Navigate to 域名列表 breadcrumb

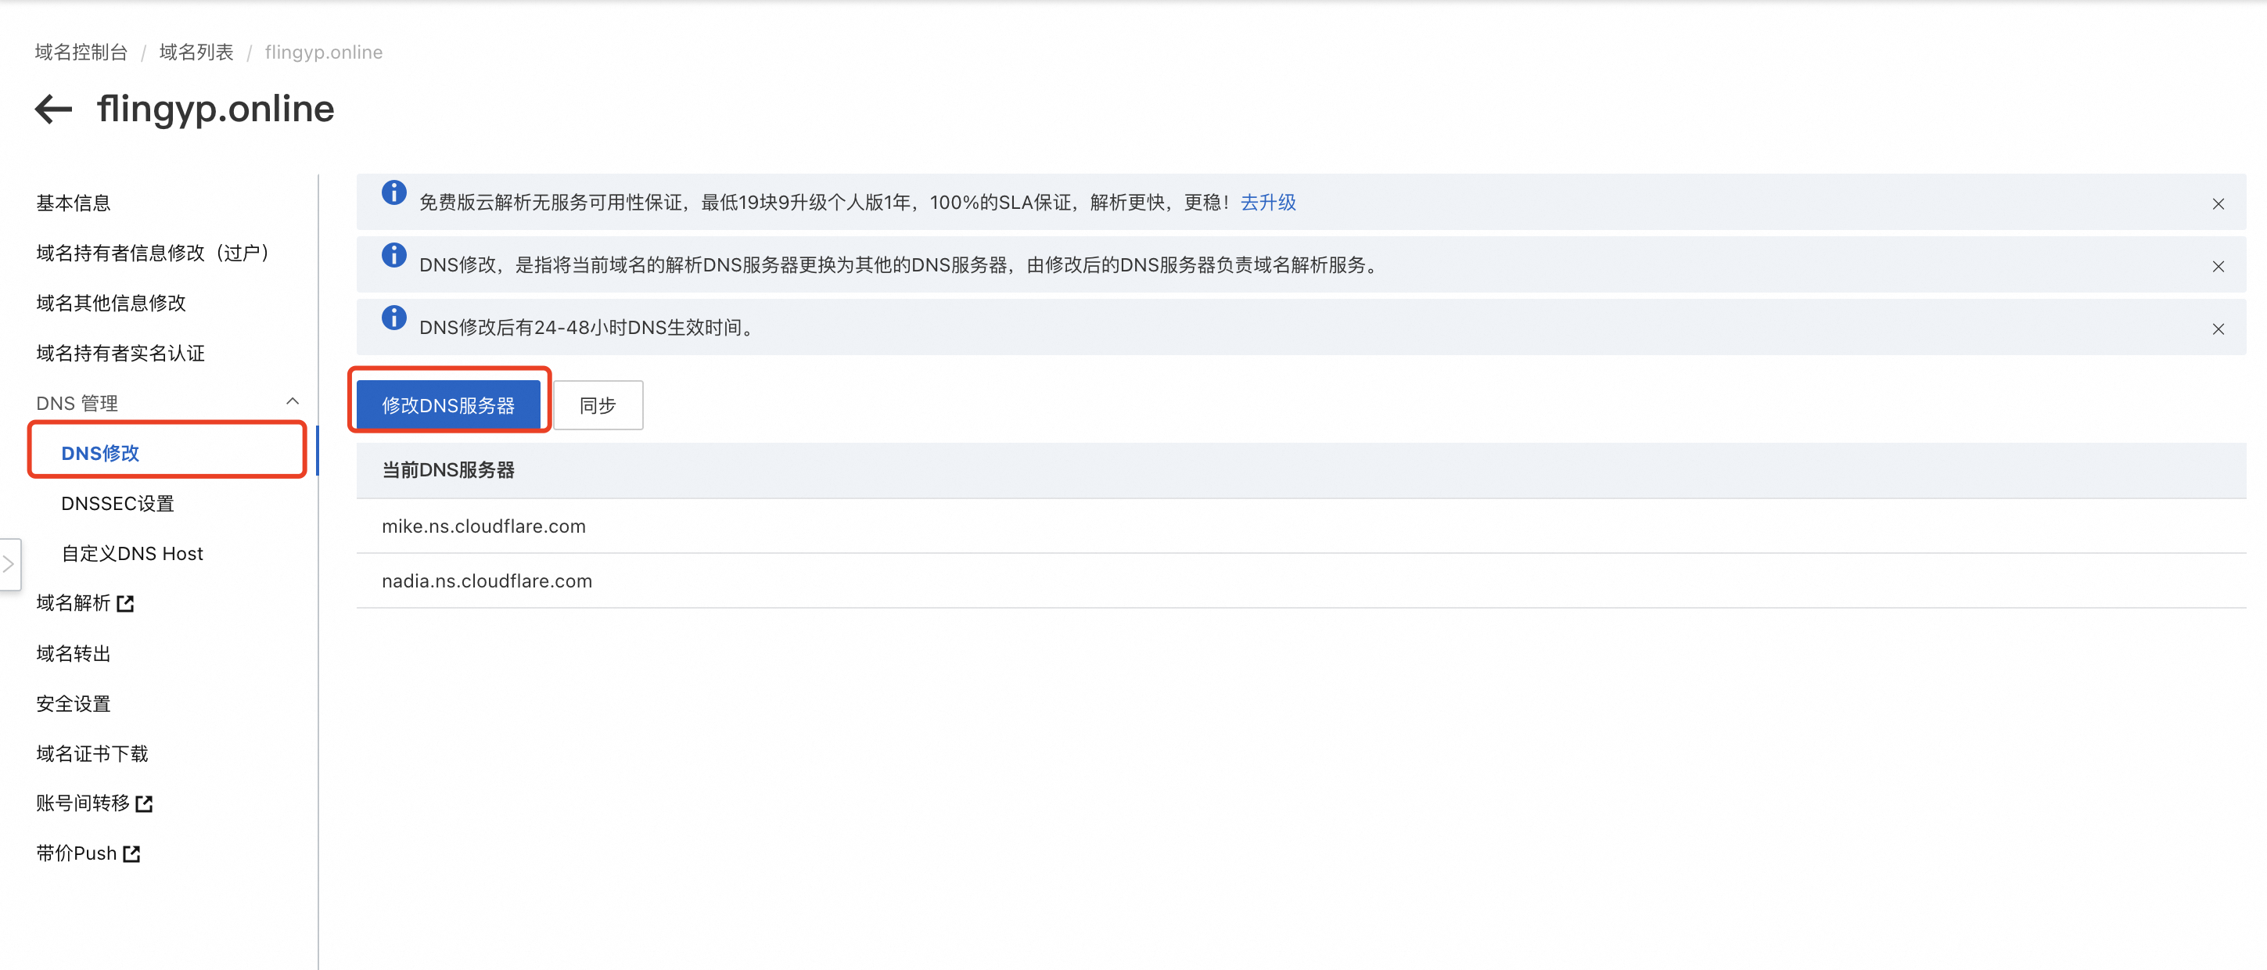pyautogui.click(x=196, y=52)
